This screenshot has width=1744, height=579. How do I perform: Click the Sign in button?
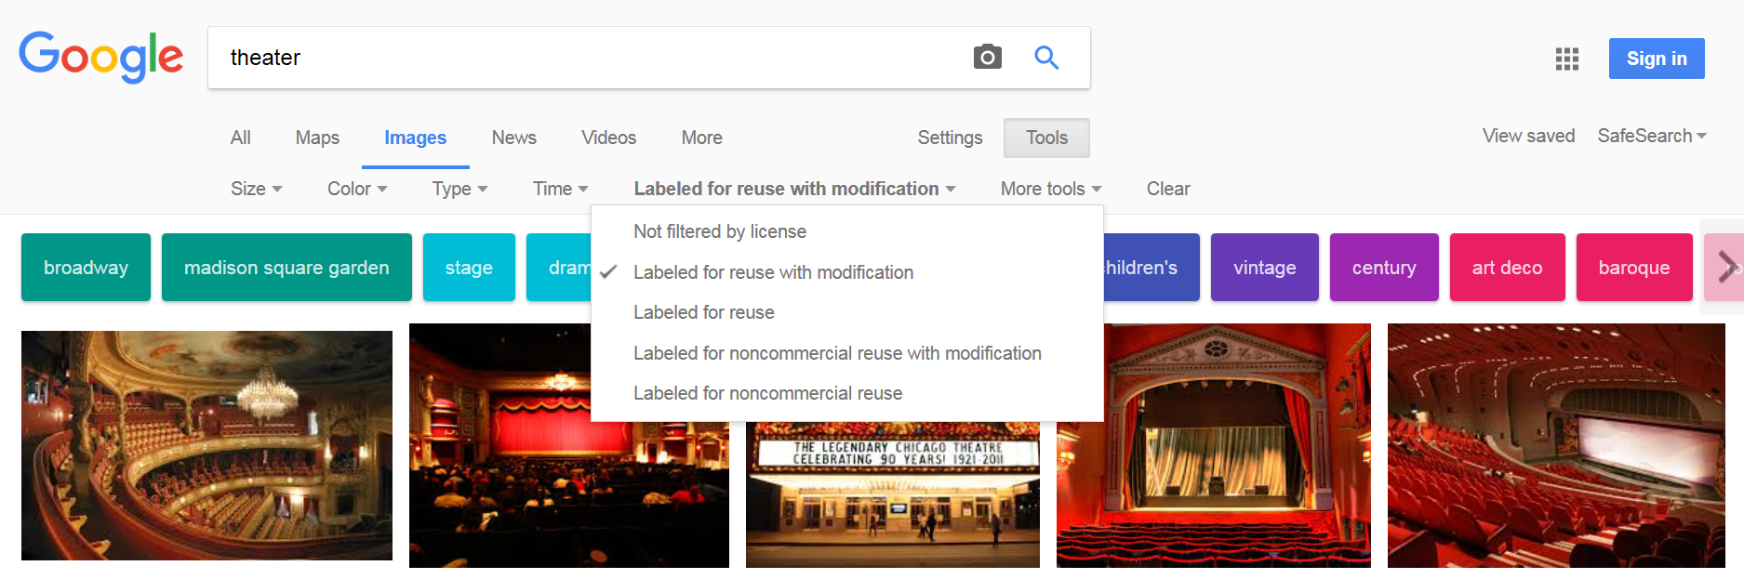pyautogui.click(x=1656, y=59)
